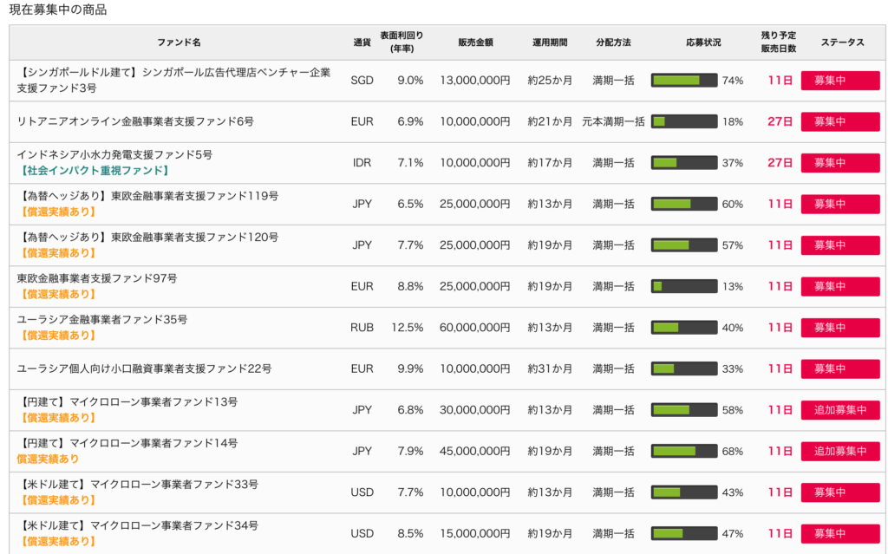888x554 pixels.
Task: Click the 45,000,000円 sales amount
Action: pyautogui.click(x=474, y=452)
